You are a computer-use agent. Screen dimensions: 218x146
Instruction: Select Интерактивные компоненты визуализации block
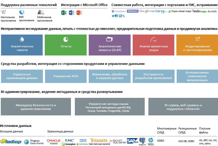point(197,76)
